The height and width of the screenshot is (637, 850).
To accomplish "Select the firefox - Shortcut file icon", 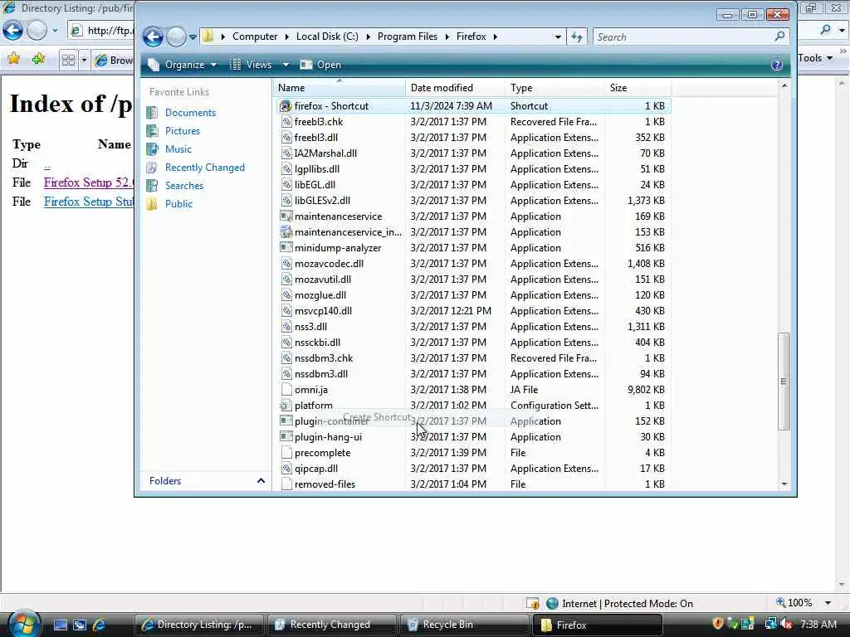I will pos(286,106).
